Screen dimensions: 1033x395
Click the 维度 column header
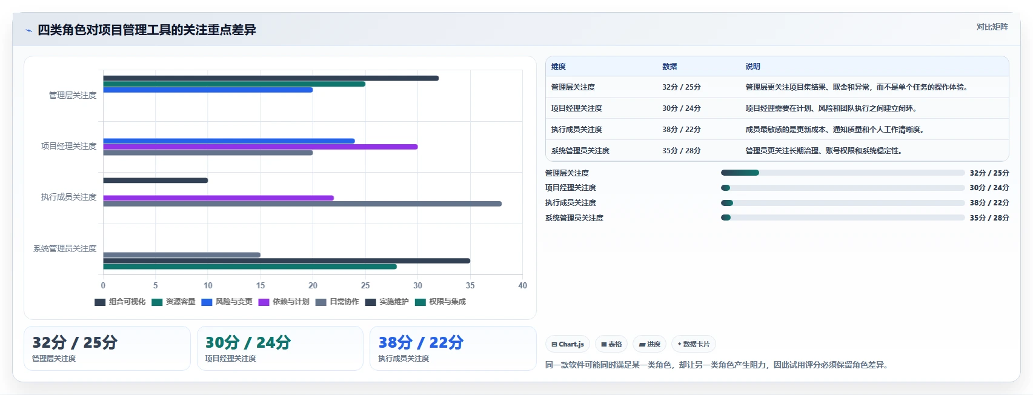tap(558, 67)
